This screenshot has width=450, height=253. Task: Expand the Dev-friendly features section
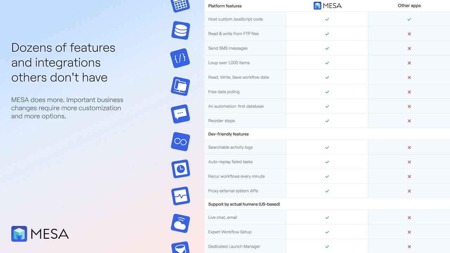228,134
